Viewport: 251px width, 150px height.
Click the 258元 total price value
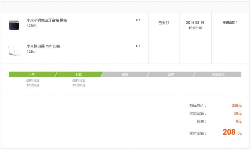click(237, 105)
